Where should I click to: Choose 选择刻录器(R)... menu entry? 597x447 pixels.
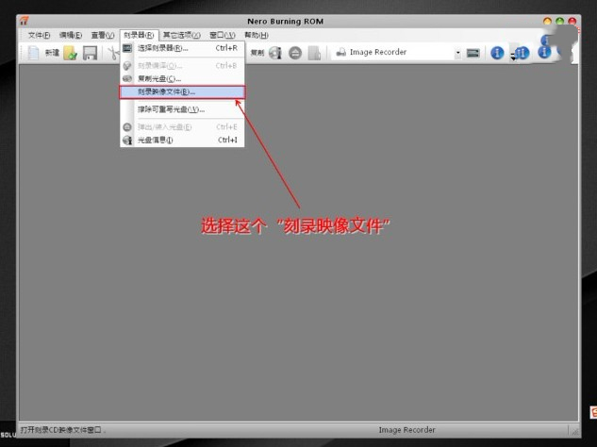click(x=182, y=48)
